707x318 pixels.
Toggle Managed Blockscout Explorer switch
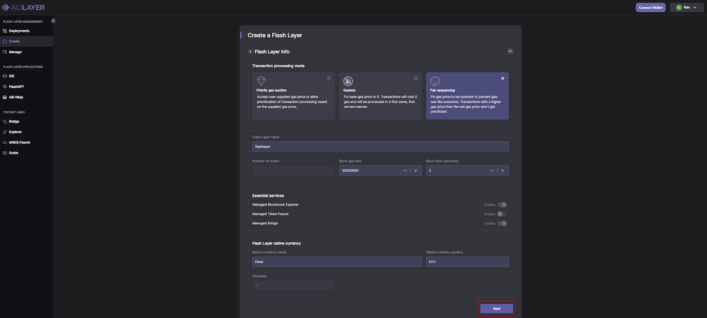click(502, 205)
